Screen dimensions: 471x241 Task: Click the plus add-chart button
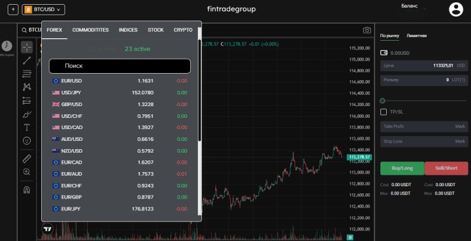click(x=13, y=9)
